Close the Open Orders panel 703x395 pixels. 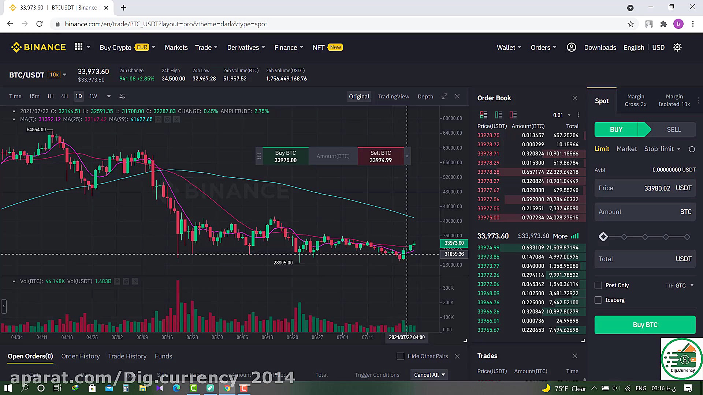click(457, 356)
